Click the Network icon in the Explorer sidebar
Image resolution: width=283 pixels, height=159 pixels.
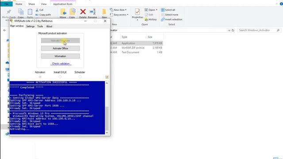point(7,134)
